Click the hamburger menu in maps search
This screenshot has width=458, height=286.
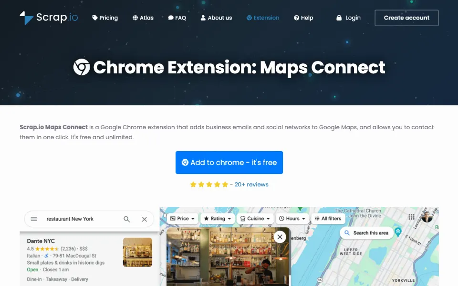[x=34, y=219]
